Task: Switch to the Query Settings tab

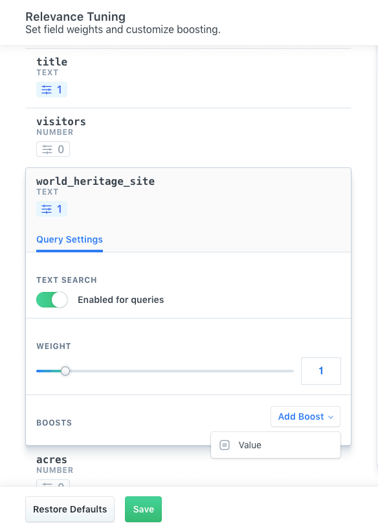Action: coord(69,239)
